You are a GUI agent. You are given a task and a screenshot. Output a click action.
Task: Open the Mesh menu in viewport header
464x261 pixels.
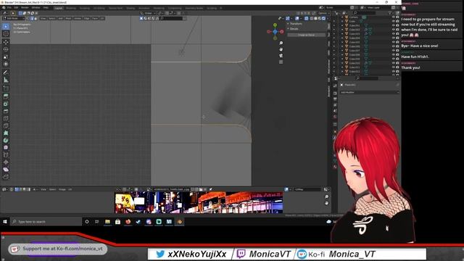(68, 18)
